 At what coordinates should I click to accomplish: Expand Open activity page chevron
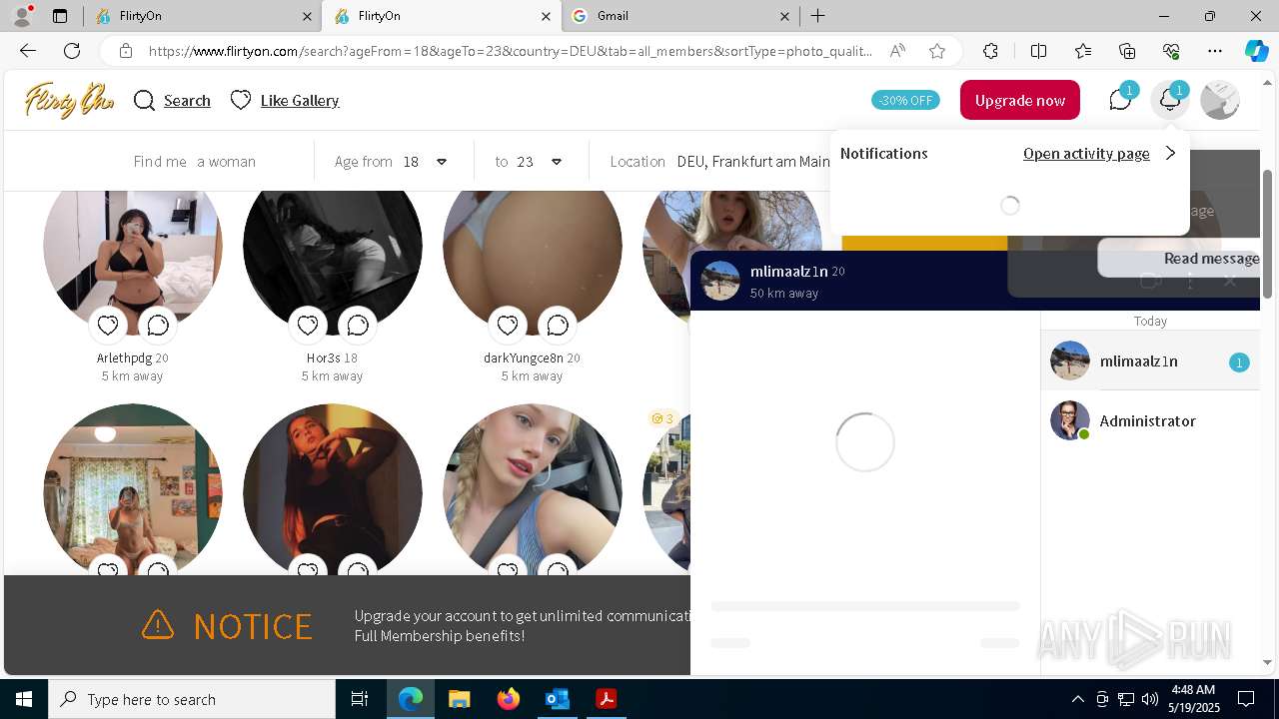(1170, 153)
